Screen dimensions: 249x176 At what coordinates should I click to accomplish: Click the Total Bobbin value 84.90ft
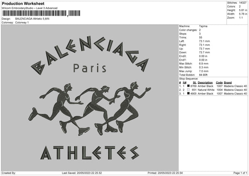[x=203, y=75]
